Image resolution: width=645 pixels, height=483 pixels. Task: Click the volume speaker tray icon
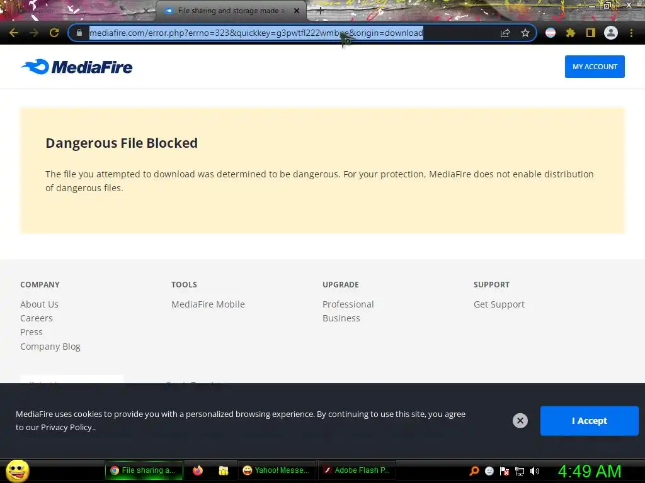[x=534, y=471]
